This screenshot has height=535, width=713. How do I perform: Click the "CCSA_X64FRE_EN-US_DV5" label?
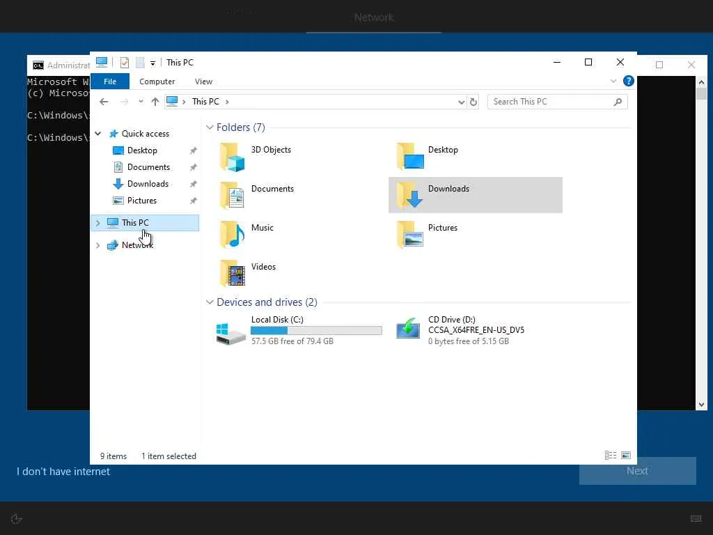click(x=476, y=330)
